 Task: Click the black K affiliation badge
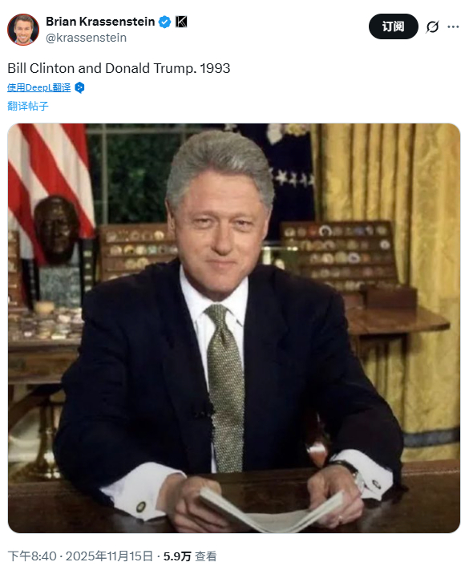(181, 22)
